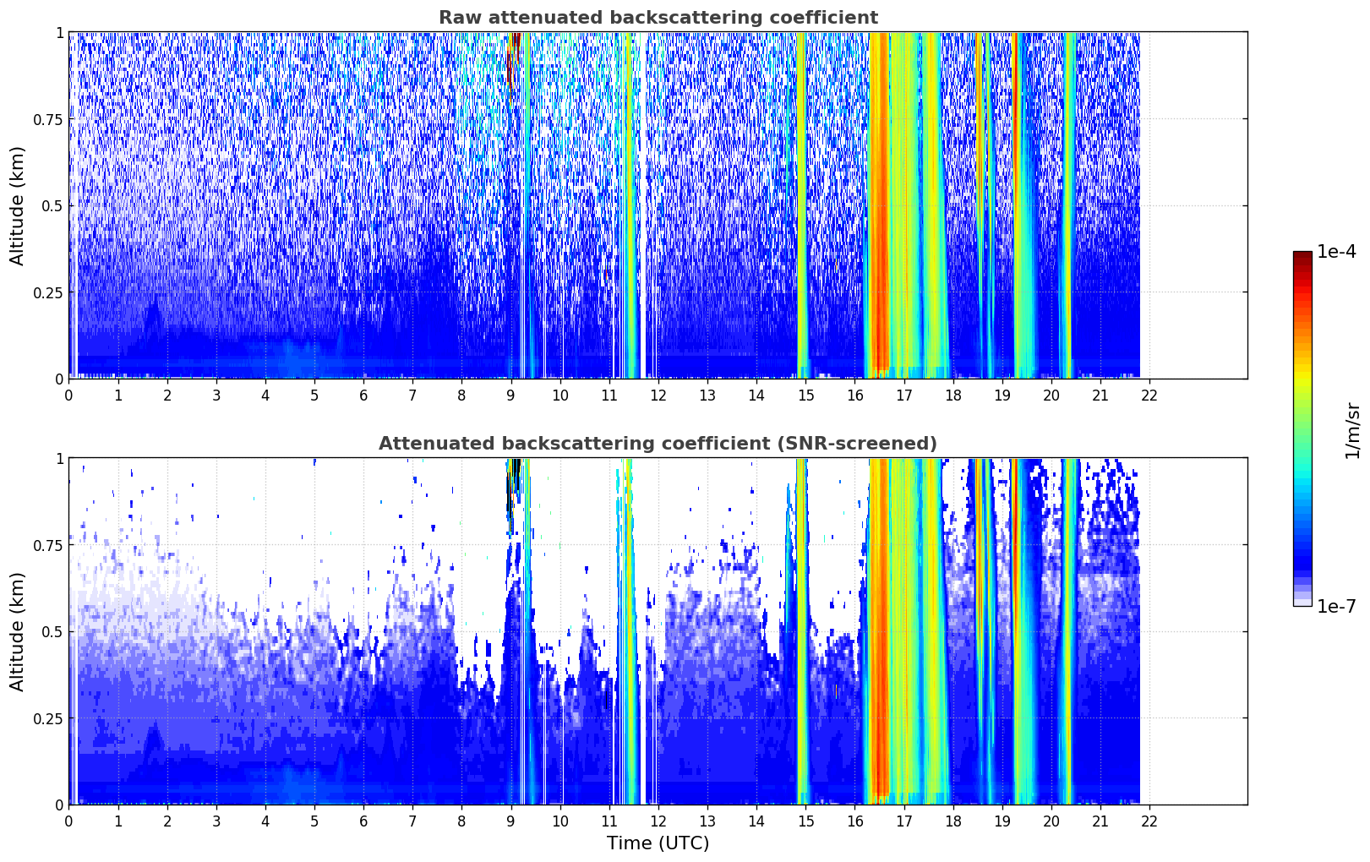This screenshot has width=1370, height=862.
Task: Click the top plot's 'Altitude (km)' label
Action: (18, 205)
